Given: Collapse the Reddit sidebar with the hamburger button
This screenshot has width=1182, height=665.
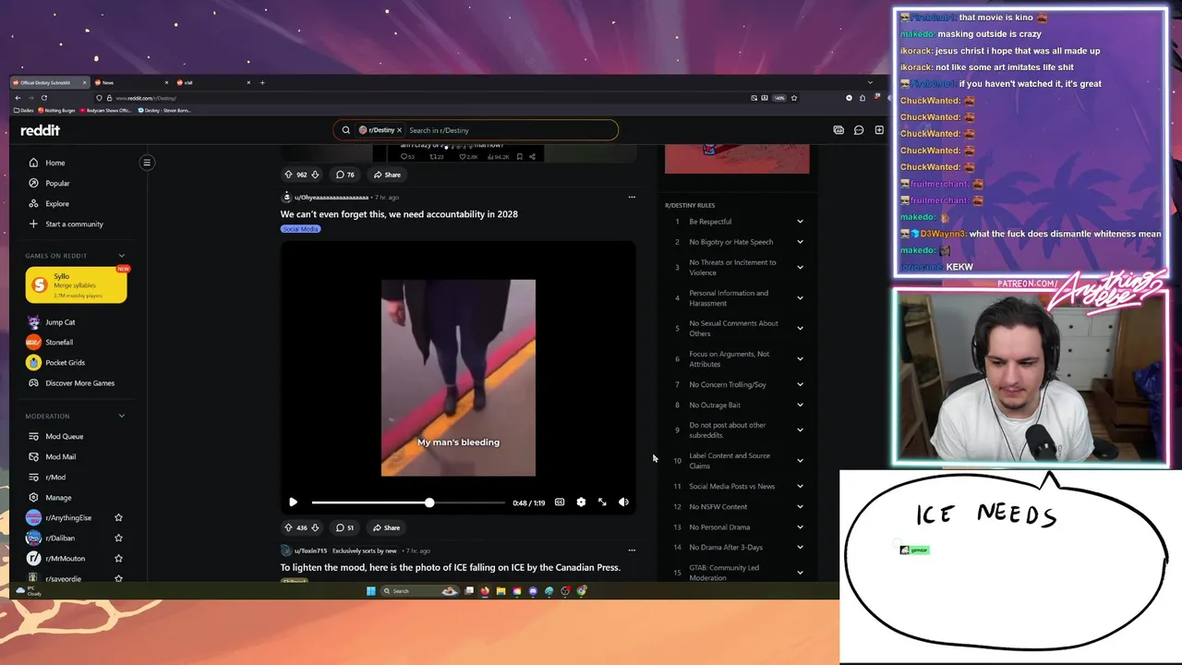Looking at the screenshot, I should coord(147,163).
